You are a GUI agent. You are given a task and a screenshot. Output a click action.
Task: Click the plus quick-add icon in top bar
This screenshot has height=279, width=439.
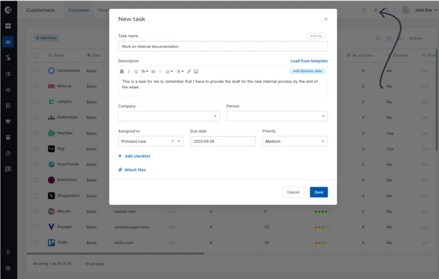point(376,10)
